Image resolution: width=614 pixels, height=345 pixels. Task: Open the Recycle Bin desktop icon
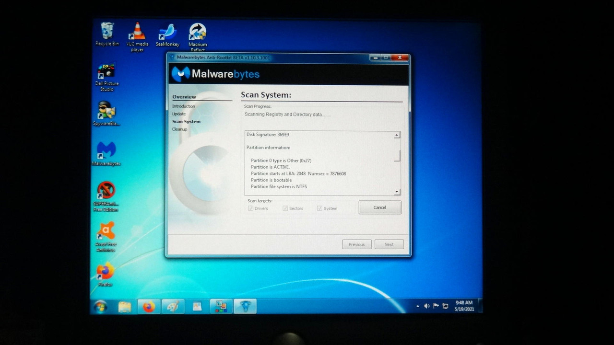coord(107,34)
